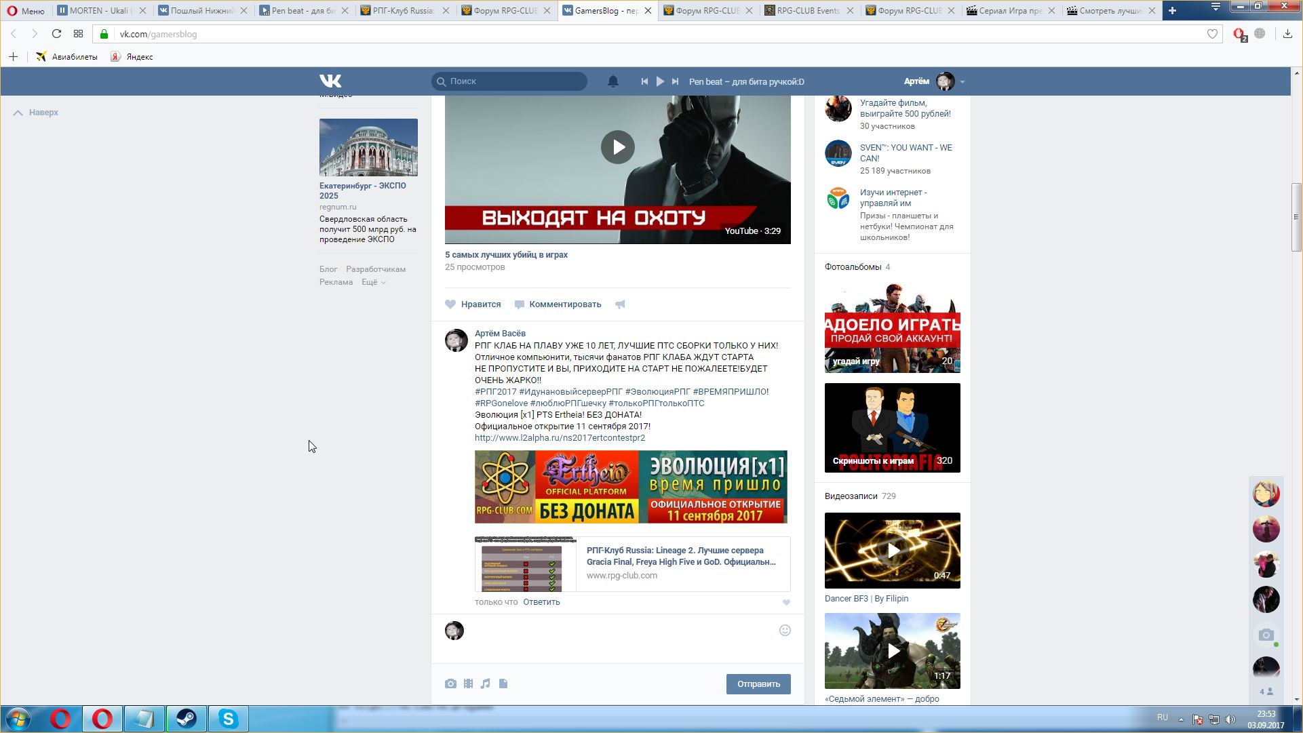Click the address bar vk.com/gamersblog

[x=658, y=34]
